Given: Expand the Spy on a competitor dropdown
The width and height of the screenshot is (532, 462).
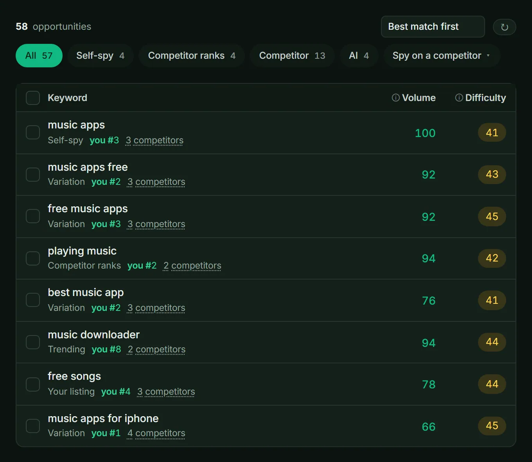Looking at the screenshot, I should pyautogui.click(x=442, y=56).
